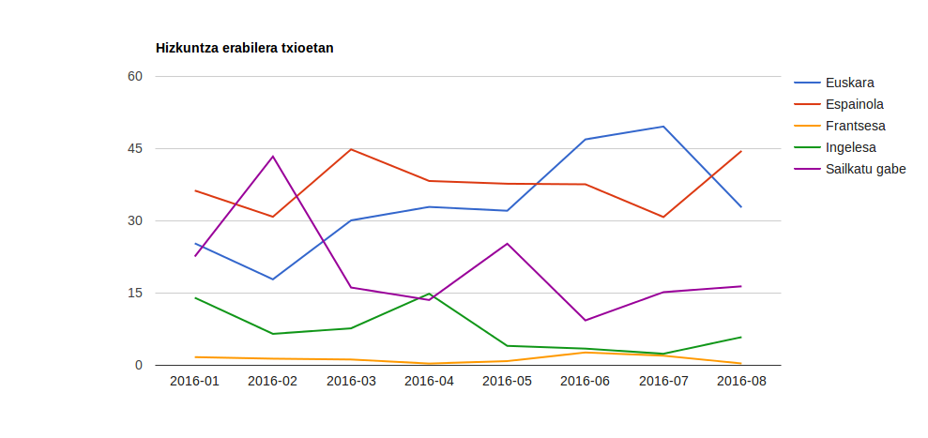Click the 60 y-axis label

[x=134, y=76]
